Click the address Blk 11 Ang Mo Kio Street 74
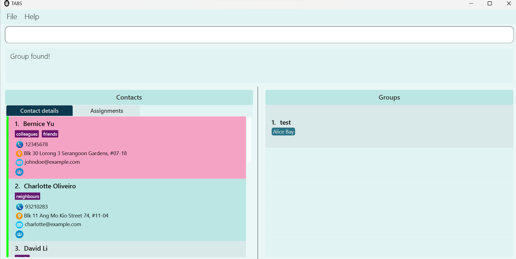The image size is (516, 259). point(66,216)
